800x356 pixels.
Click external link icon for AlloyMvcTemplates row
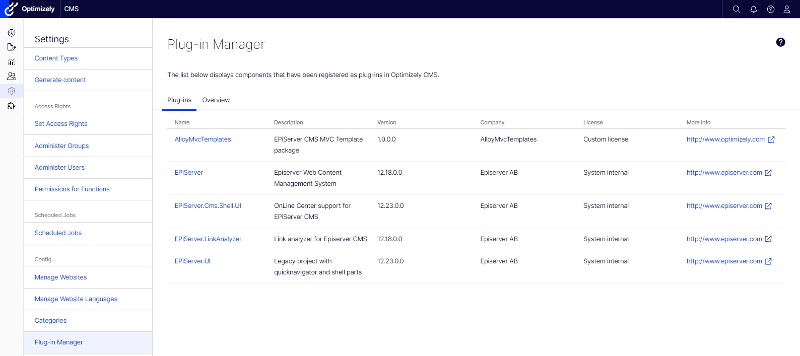[771, 139]
